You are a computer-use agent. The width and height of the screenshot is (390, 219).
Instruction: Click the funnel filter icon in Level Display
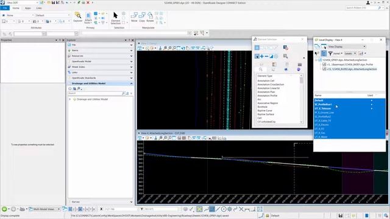click(x=330, y=53)
